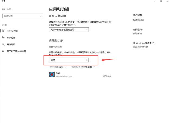Go to 默认应用 sidebar item

pyautogui.click(x=11, y=38)
